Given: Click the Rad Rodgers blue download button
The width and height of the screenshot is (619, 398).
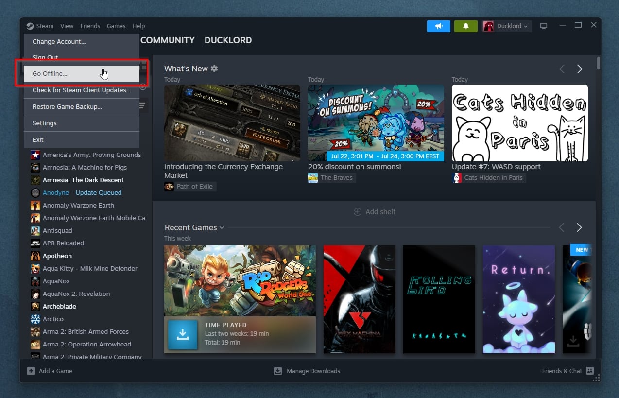Looking at the screenshot, I should pos(183,334).
